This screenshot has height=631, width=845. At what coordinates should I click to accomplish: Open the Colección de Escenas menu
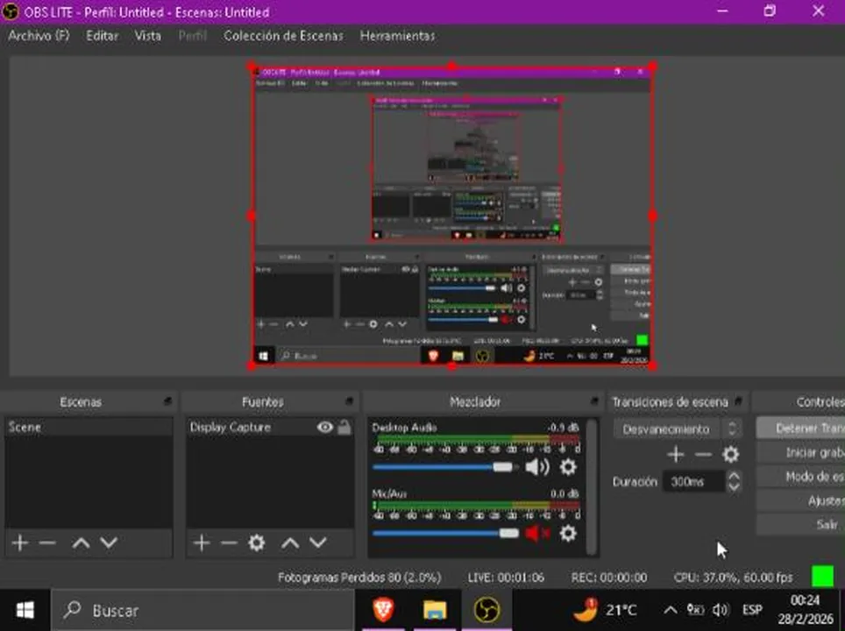pyautogui.click(x=283, y=36)
